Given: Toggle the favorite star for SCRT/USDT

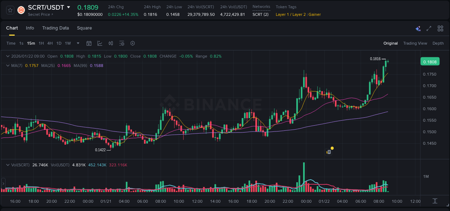Looking at the screenshot, I should (x=10, y=10).
